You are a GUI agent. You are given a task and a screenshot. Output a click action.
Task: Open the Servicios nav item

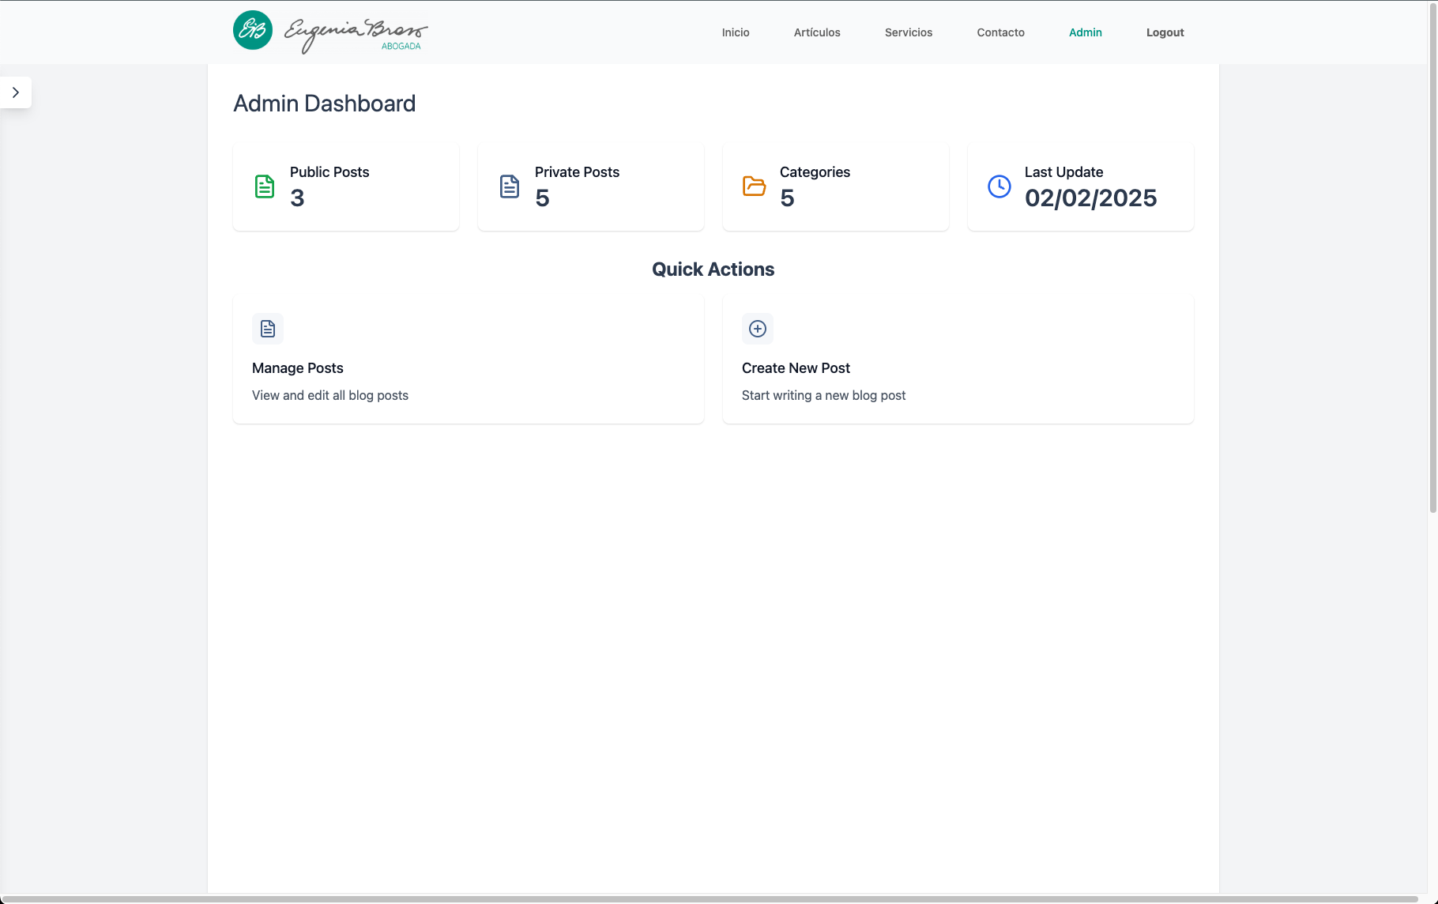(909, 32)
